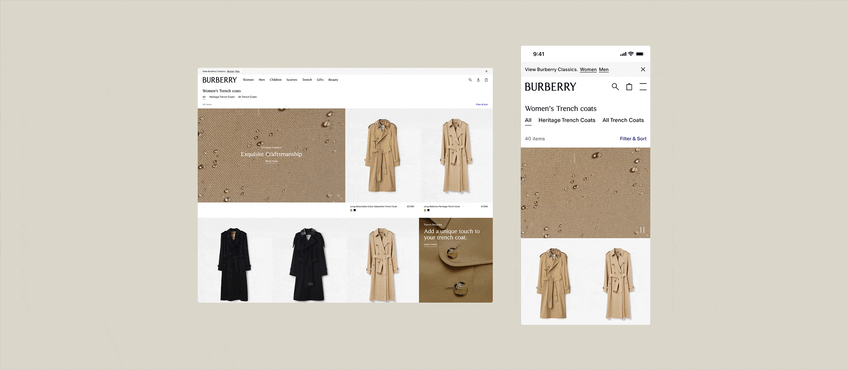The width and height of the screenshot is (848, 370).
Task: Click the mobile battery indicator
Action: 640,54
